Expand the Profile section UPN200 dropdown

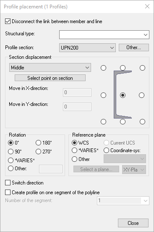click(87, 47)
